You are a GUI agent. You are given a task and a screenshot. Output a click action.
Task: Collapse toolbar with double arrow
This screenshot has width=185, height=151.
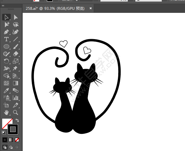[x=3, y=6]
